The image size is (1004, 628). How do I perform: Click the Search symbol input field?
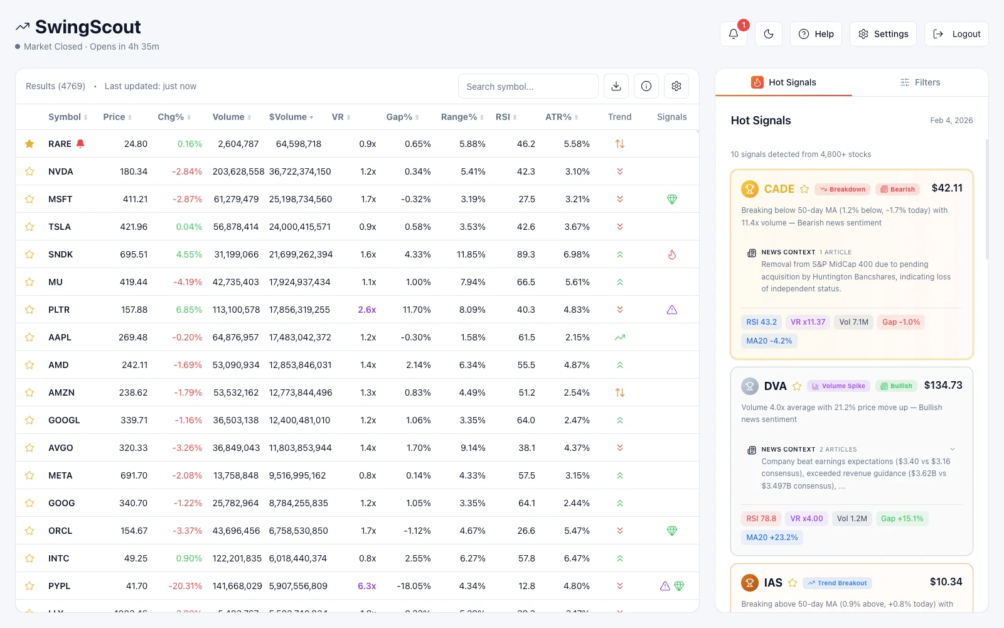coord(528,87)
